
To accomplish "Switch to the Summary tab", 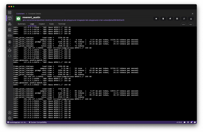I will pyautogui.click(x=22, y=24).
